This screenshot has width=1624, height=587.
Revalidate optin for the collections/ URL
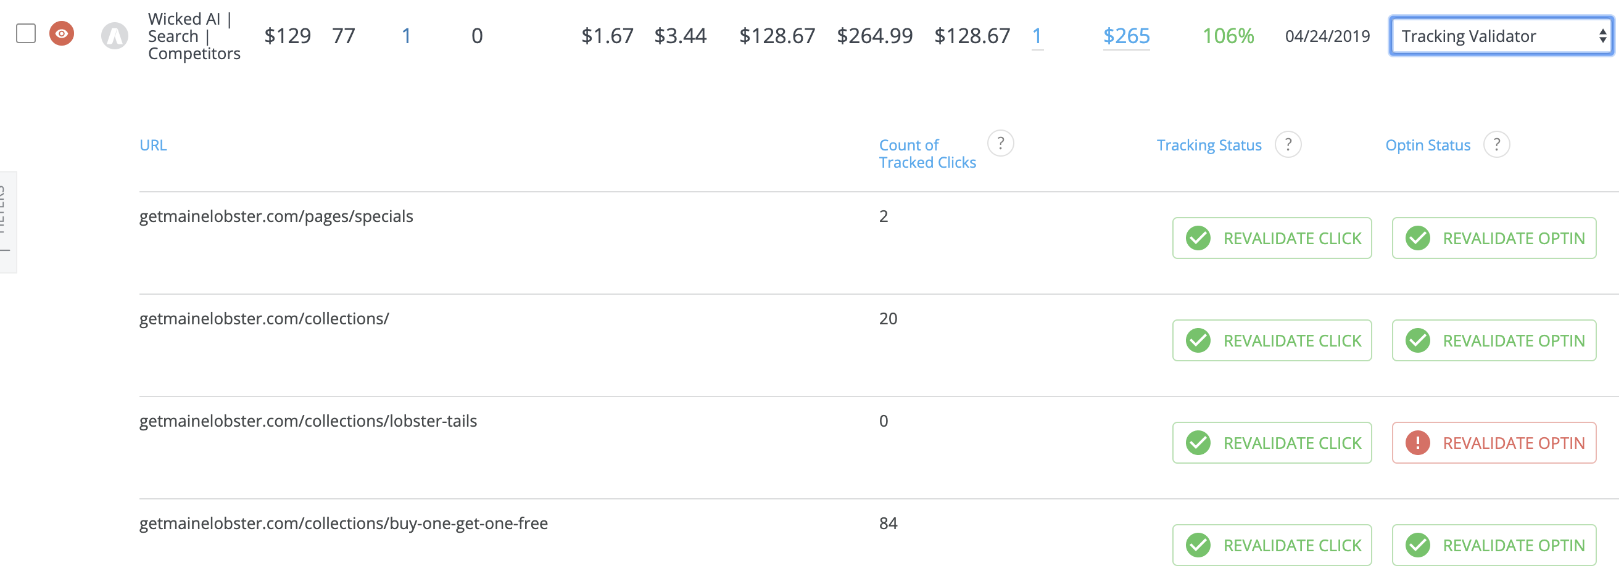(x=1493, y=341)
